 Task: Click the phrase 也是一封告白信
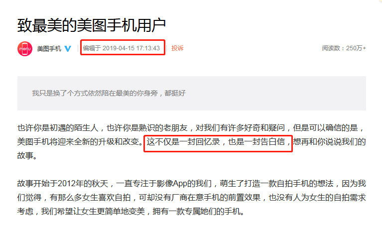point(256,141)
